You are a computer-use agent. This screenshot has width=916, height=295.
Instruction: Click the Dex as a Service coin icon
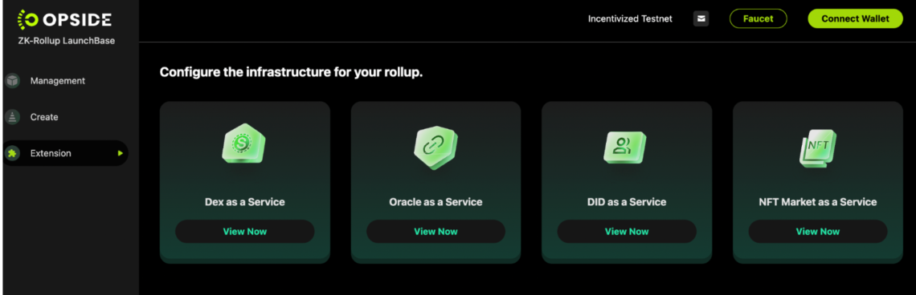(x=244, y=143)
